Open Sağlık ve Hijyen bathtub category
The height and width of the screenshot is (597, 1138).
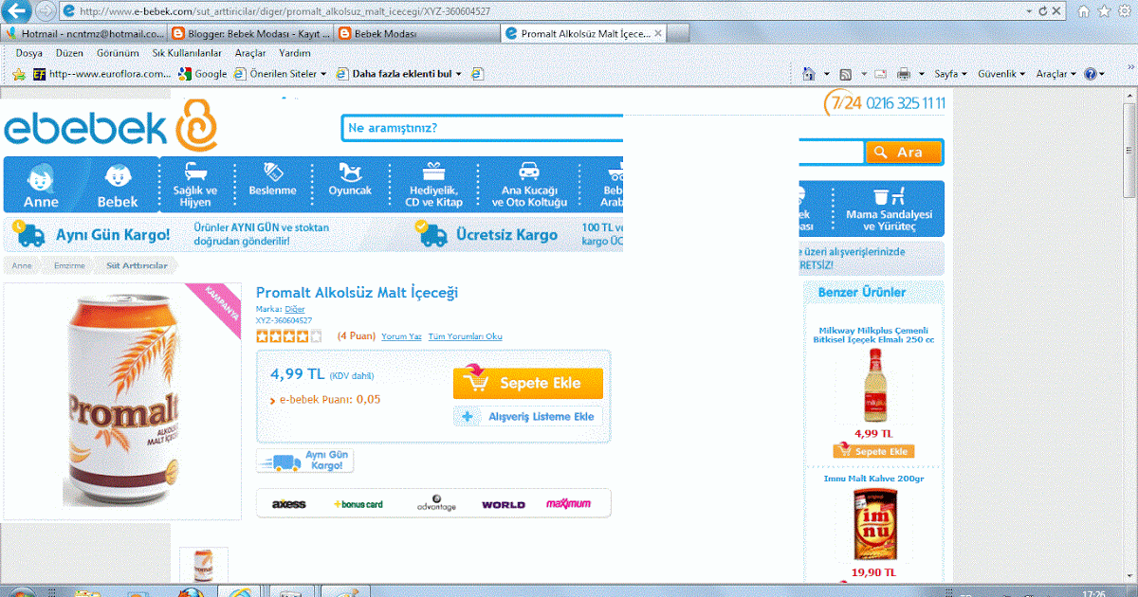click(x=195, y=185)
